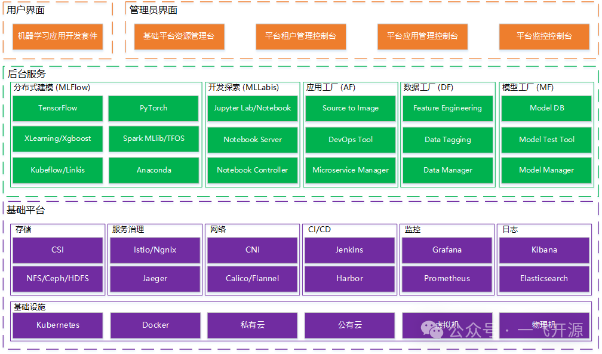Select the Elasticsearch block
Screen dimensions: 602x354
(x=544, y=279)
